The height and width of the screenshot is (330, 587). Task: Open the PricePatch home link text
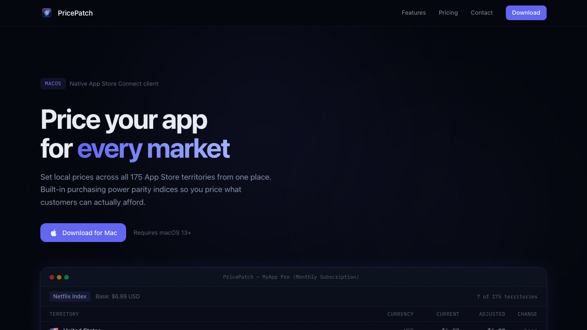coord(75,13)
